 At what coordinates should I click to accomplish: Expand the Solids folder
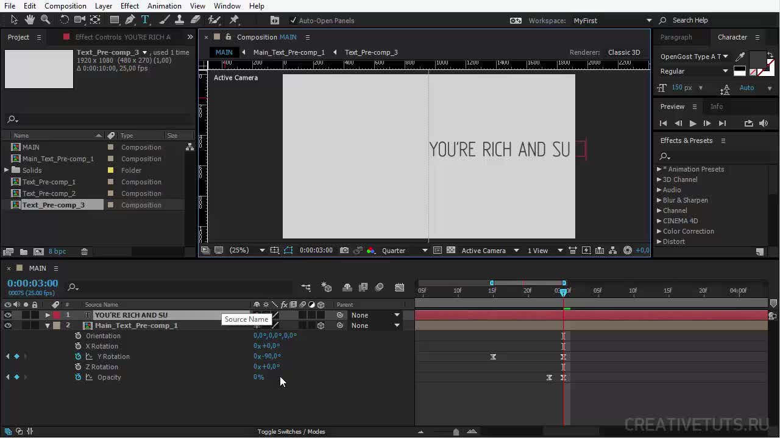click(7, 170)
